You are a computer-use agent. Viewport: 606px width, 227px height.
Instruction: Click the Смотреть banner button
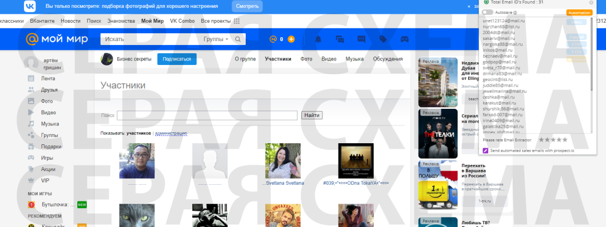247,6
